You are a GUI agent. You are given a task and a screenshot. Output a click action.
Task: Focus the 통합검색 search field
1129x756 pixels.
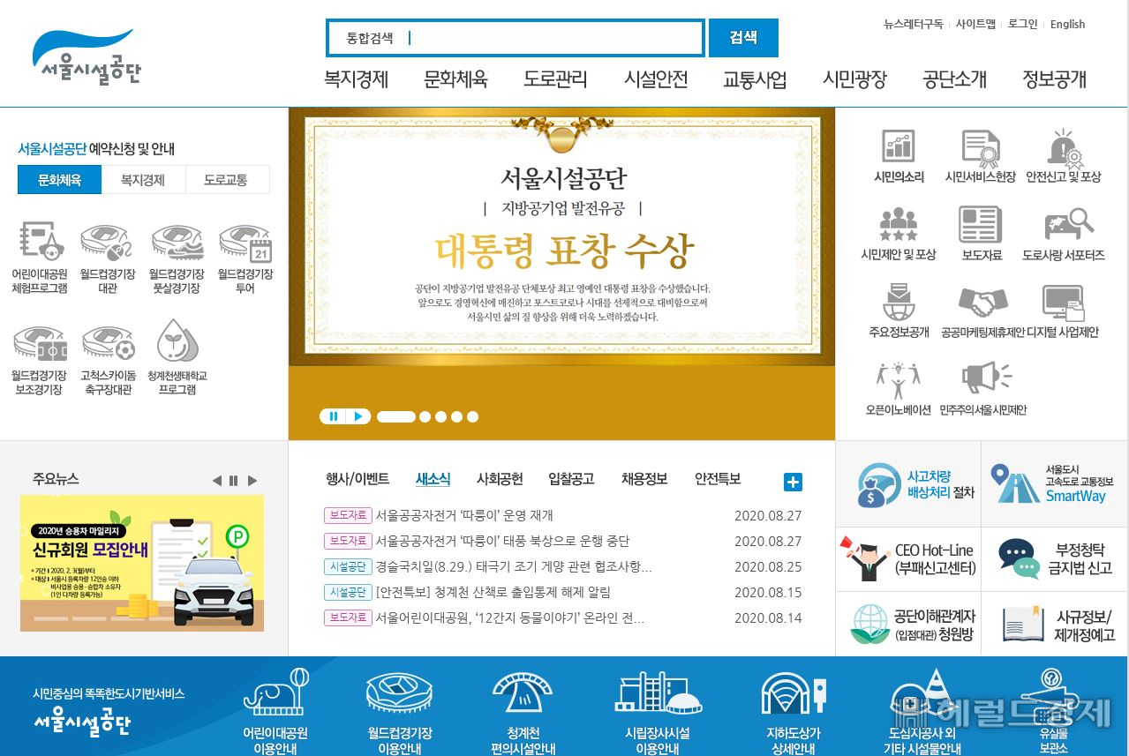516,38
